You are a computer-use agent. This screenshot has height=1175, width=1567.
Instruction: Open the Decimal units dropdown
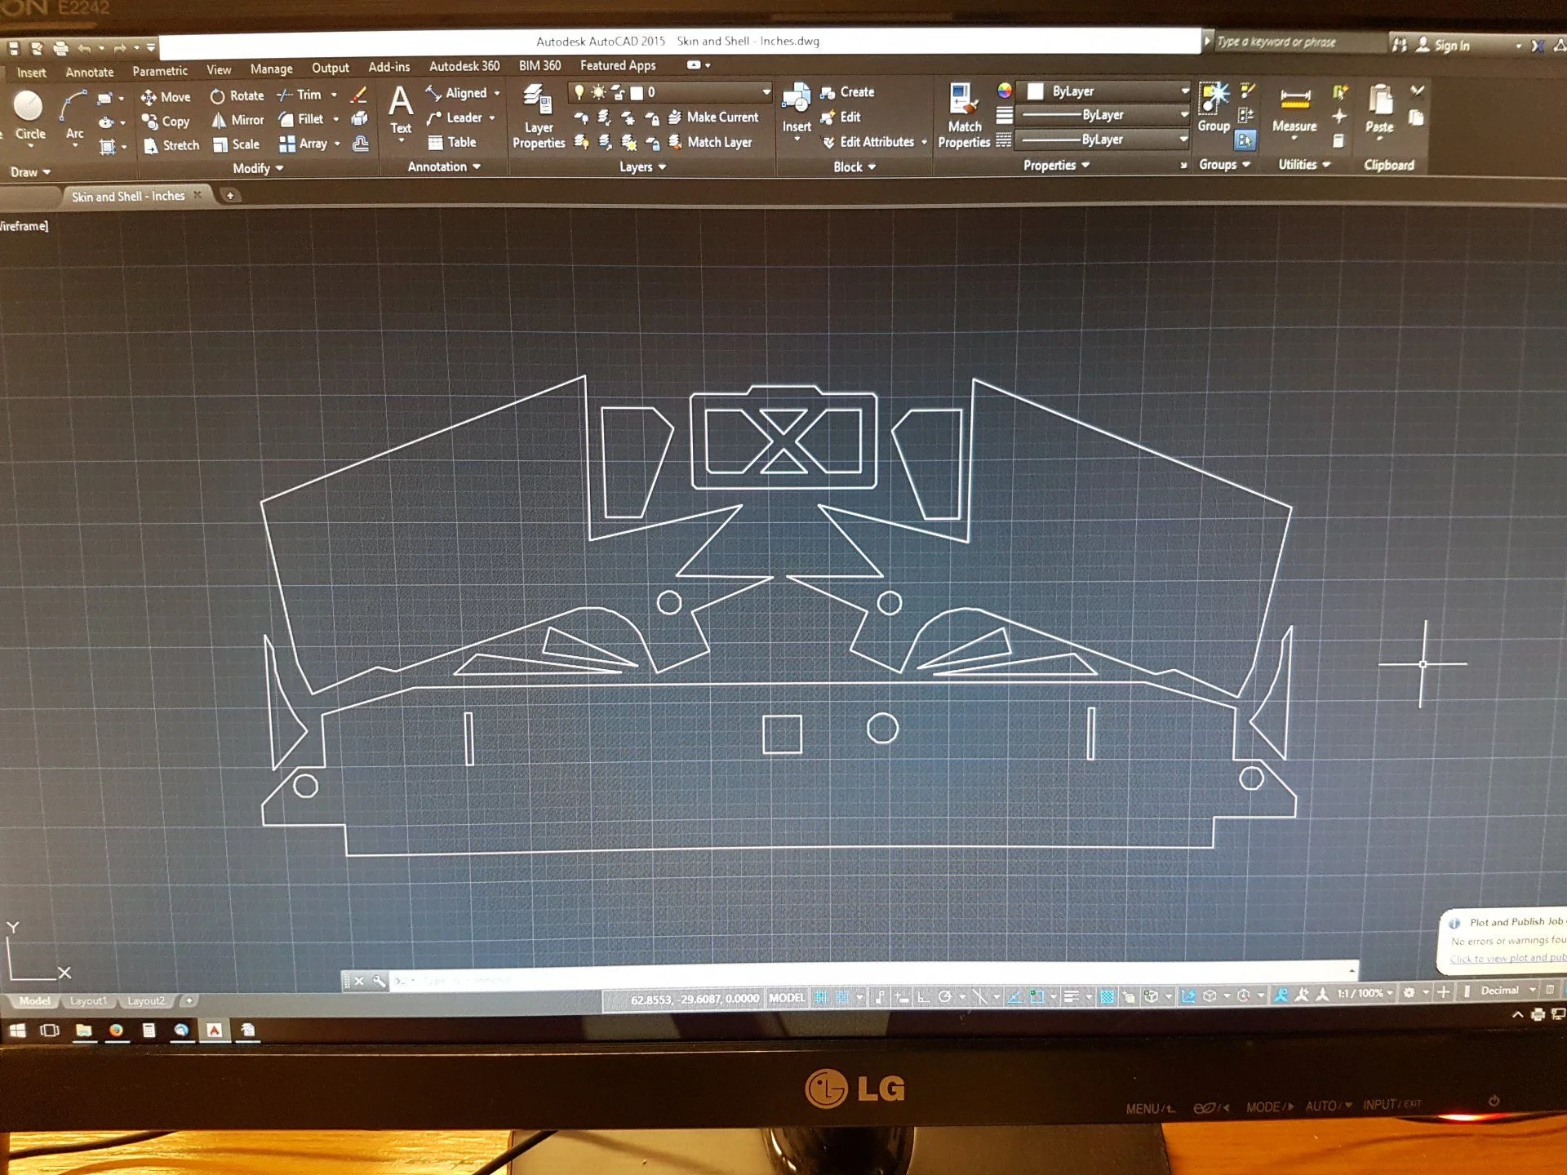point(1507,991)
